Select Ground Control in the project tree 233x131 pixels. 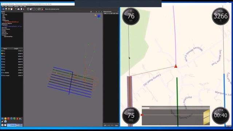coord(6,29)
